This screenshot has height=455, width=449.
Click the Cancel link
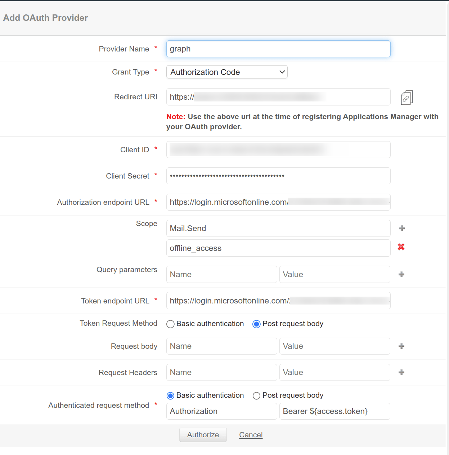tap(251, 435)
